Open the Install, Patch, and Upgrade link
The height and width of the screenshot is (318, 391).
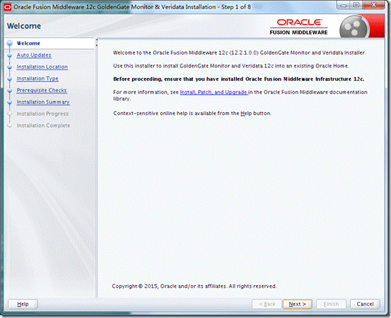point(213,92)
